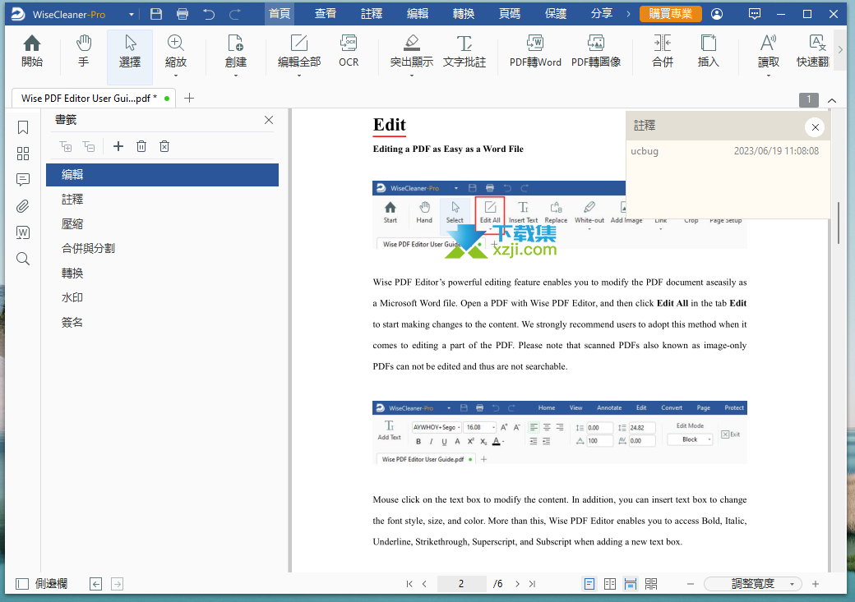Click the PDF轉Word convert tool
This screenshot has width=855, height=602.
click(x=535, y=51)
